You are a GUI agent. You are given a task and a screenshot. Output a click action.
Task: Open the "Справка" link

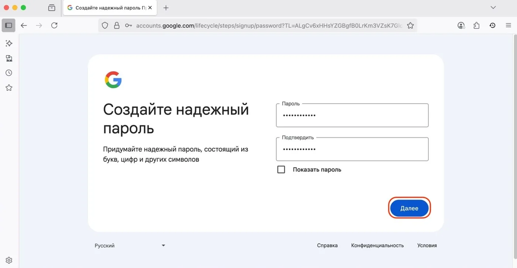[327, 245]
